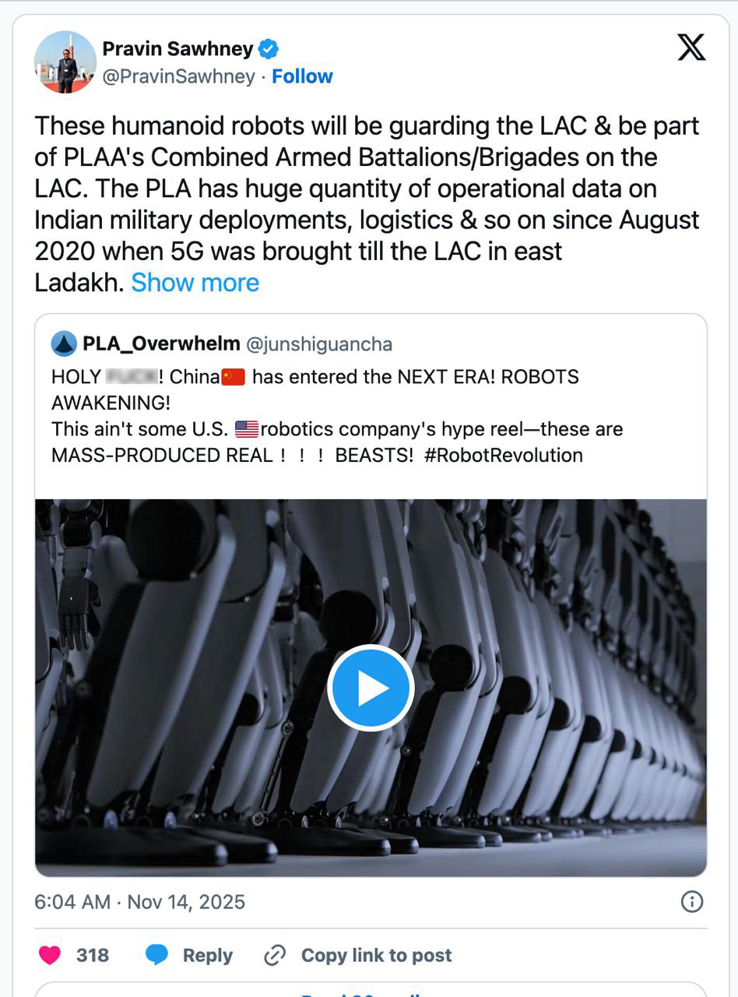This screenshot has height=997, width=738.
Task: Play the robot video
Action: tap(371, 688)
